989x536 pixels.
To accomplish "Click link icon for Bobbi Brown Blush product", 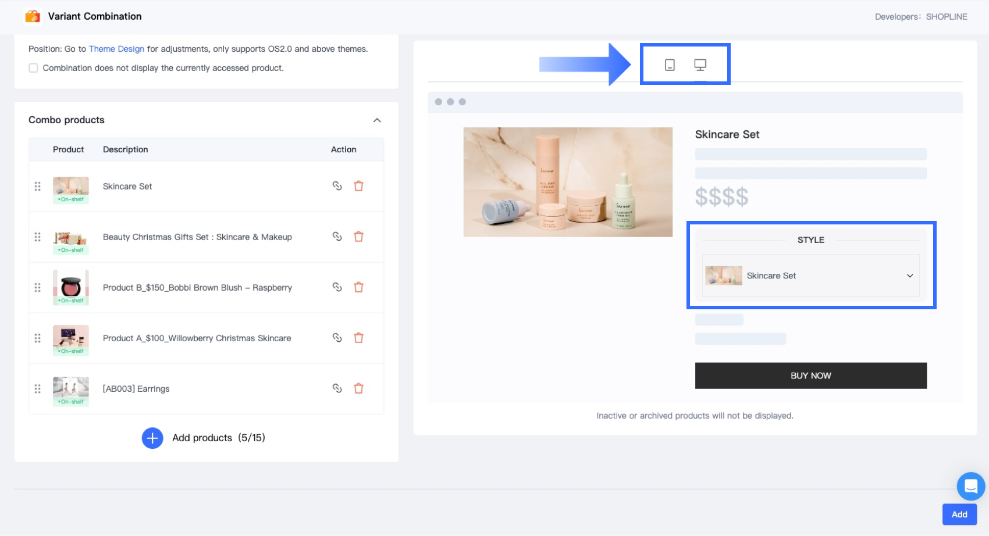I will click(337, 287).
